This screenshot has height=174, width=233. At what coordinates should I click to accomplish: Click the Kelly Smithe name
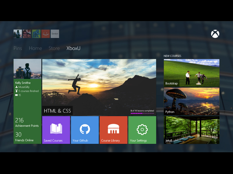coord(23,83)
